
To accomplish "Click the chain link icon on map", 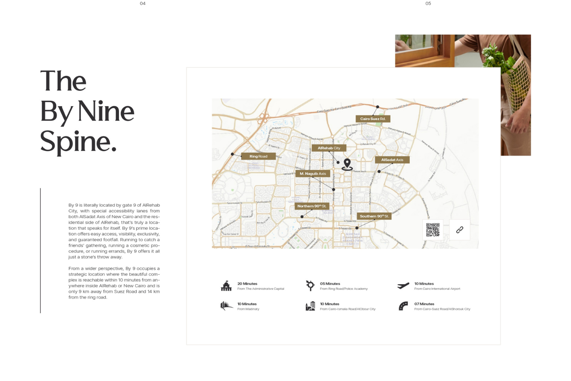I will (x=460, y=230).
